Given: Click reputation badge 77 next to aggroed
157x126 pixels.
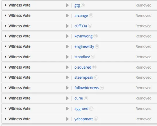Looking at the screenshot, I should [91, 108].
